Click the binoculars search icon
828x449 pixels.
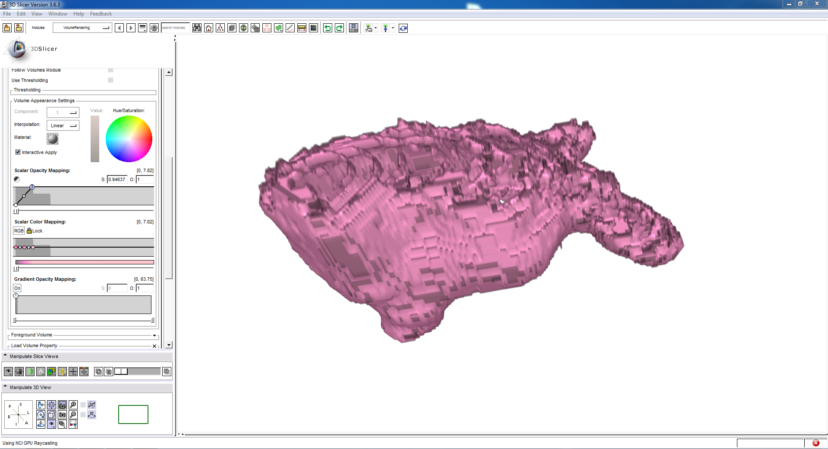pyautogui.click(x=197, y=28)
